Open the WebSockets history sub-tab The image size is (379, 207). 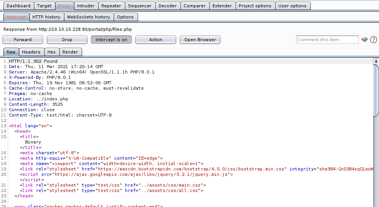(88, 17)
